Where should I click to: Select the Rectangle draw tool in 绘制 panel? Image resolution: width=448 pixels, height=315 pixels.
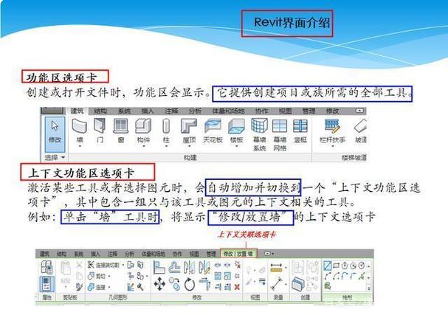click(x=336, y=266)
